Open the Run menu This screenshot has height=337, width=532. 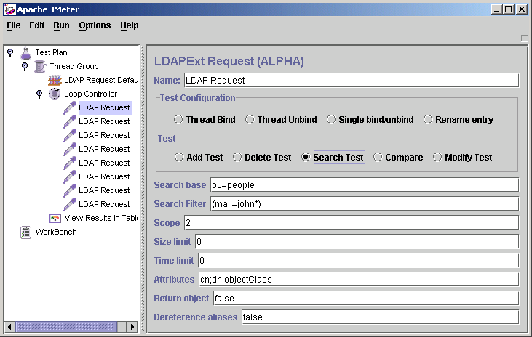(61, 25)
